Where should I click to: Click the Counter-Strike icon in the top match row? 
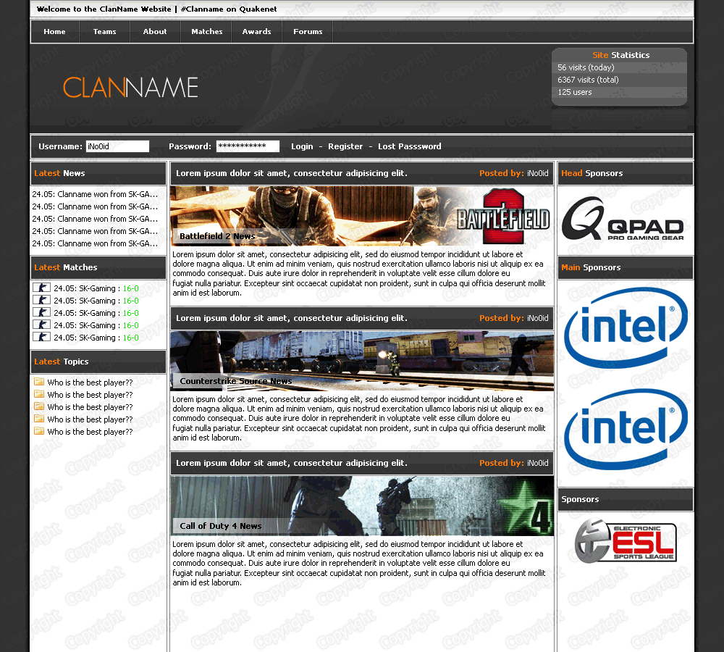pos(41,288)
